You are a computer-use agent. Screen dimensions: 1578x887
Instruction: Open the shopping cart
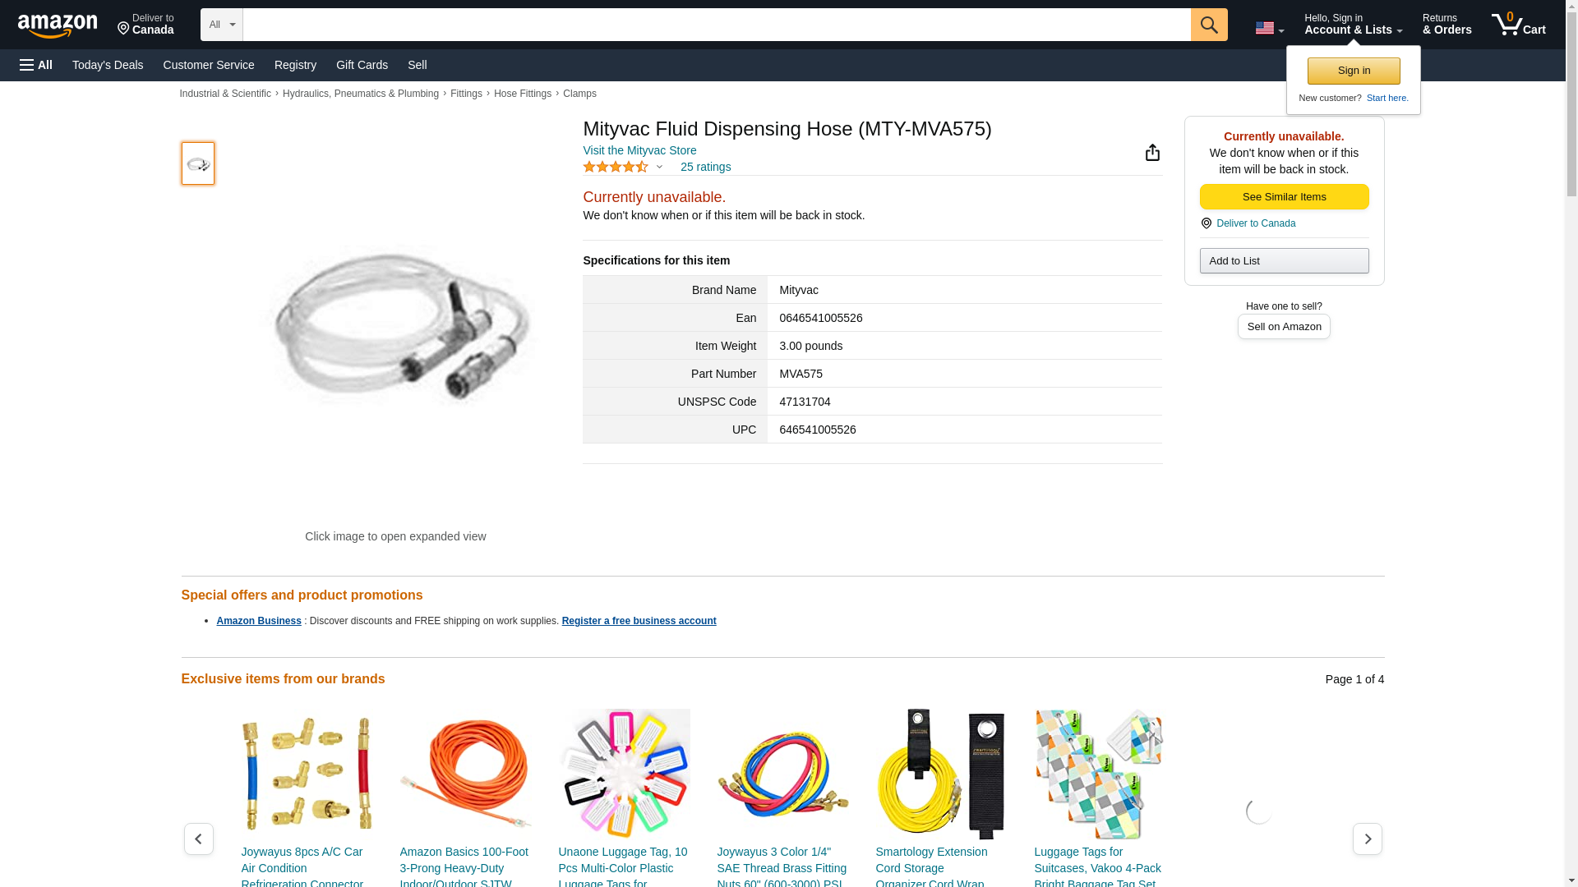coord(1518,25)
